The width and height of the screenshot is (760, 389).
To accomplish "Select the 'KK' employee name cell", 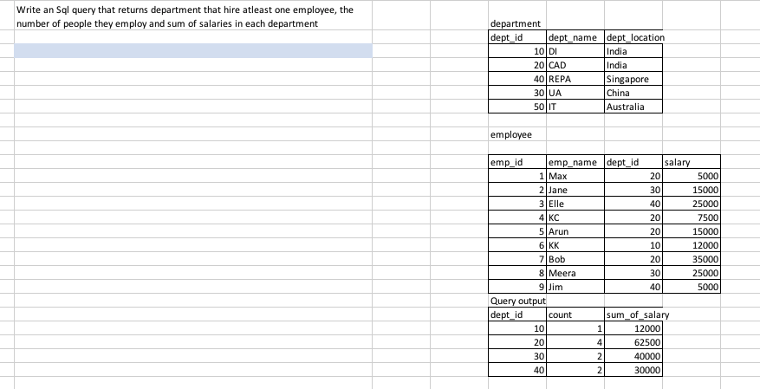I will click(575, 245).
